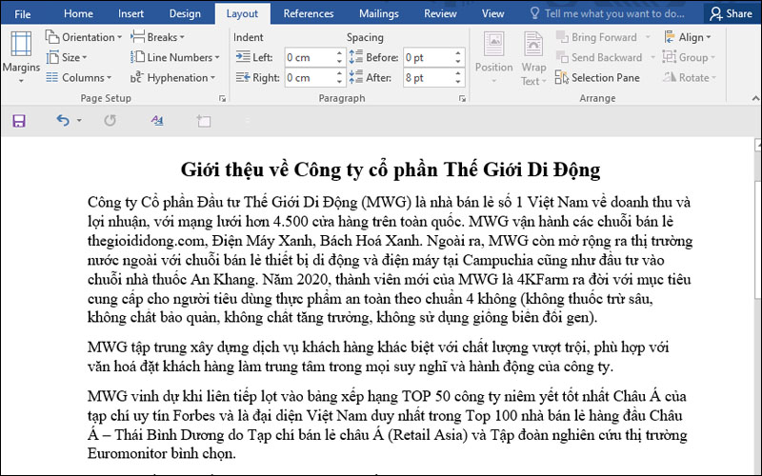Switch to the Review tab
The image size is (762, 476).
(x=440, y=13)
